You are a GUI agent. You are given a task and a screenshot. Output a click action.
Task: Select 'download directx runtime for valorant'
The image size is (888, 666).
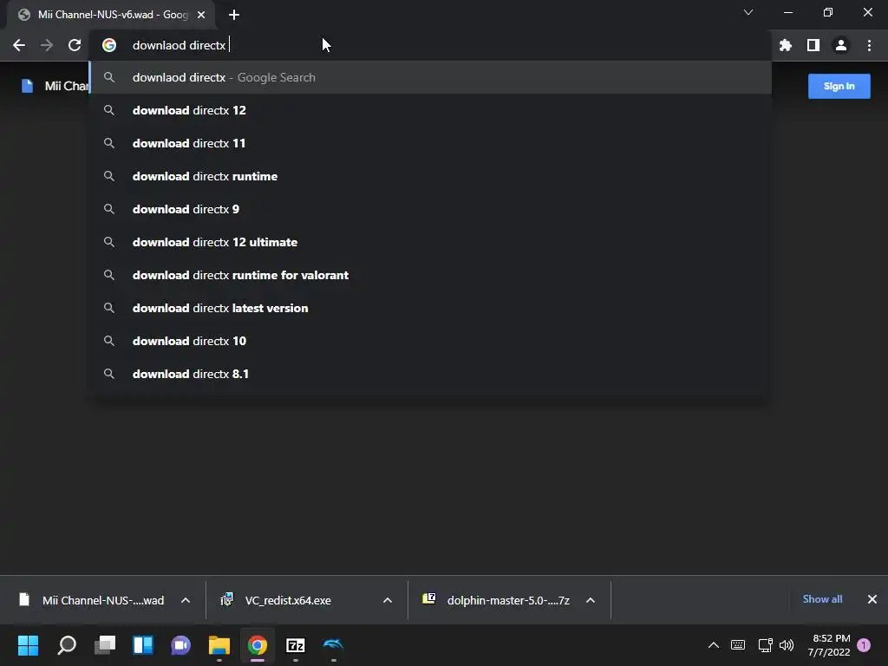pyautogui.click(x=430, y=275)
